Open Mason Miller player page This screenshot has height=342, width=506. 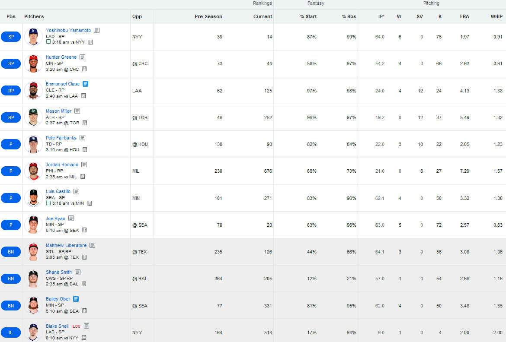click(58, 111)
